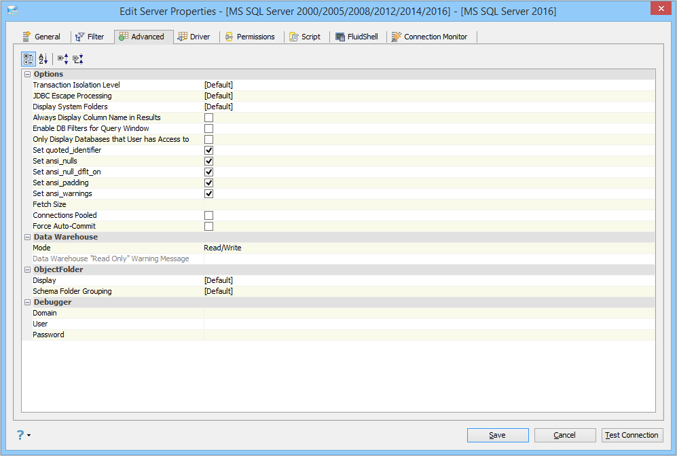Click the Debugger Domain value field
677x456 pixels.
(x=429, y=313)
